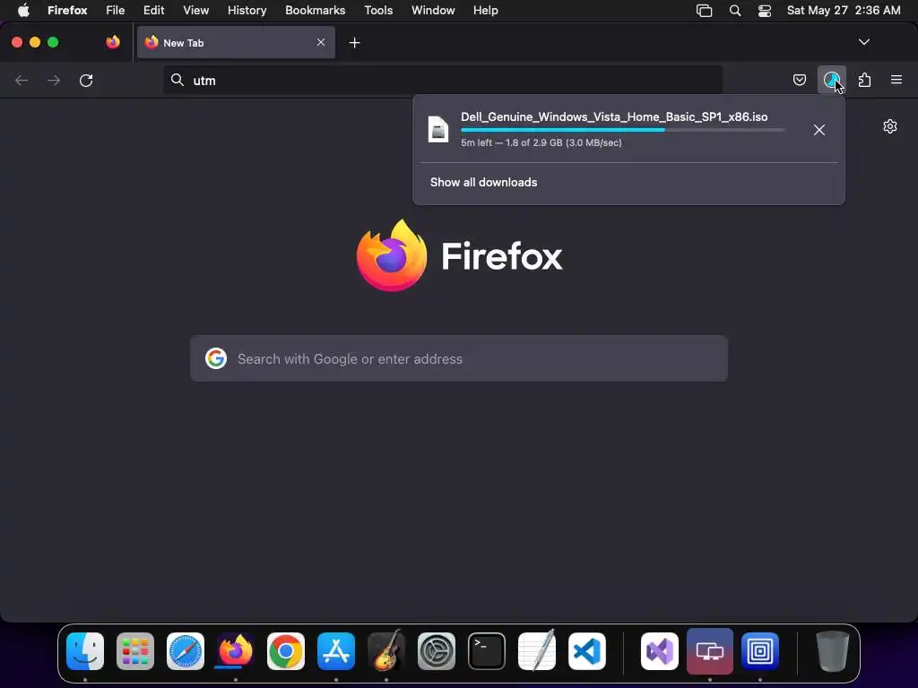
Task: Click the Save to Pocket icon
Action: pos(799,80)
